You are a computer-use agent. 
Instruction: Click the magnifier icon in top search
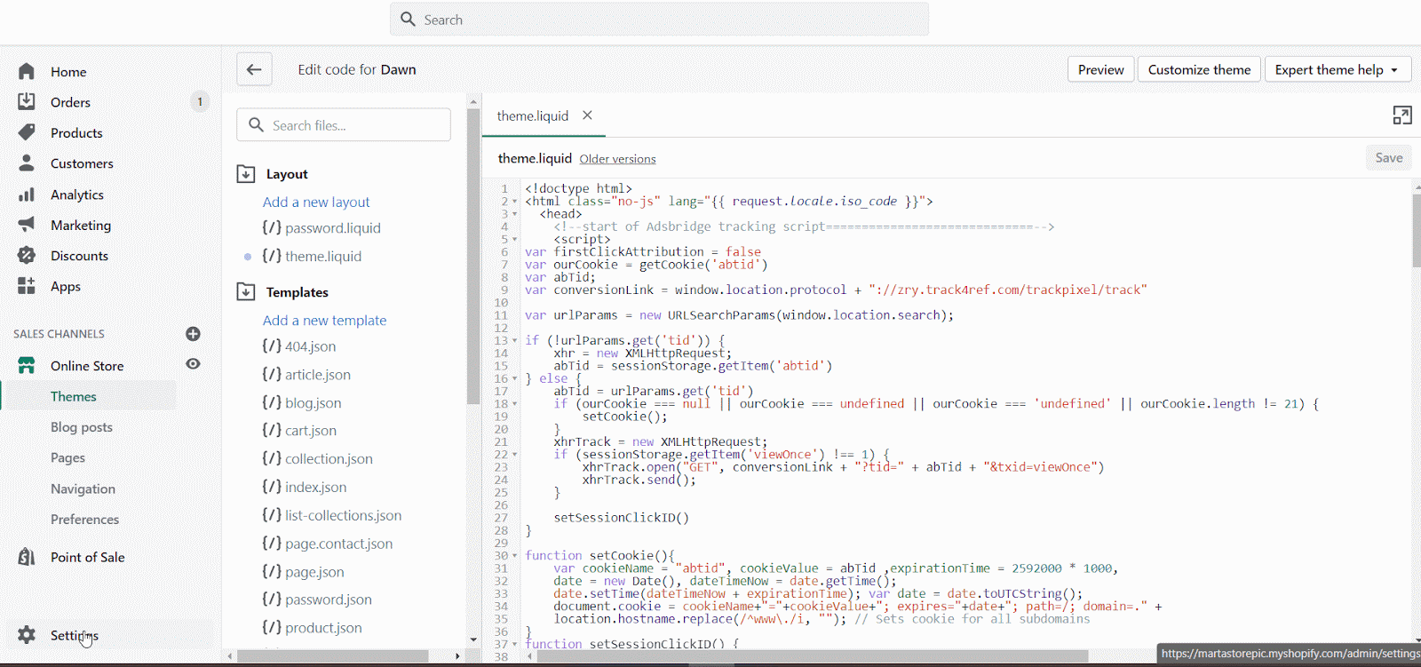point(408,20)
